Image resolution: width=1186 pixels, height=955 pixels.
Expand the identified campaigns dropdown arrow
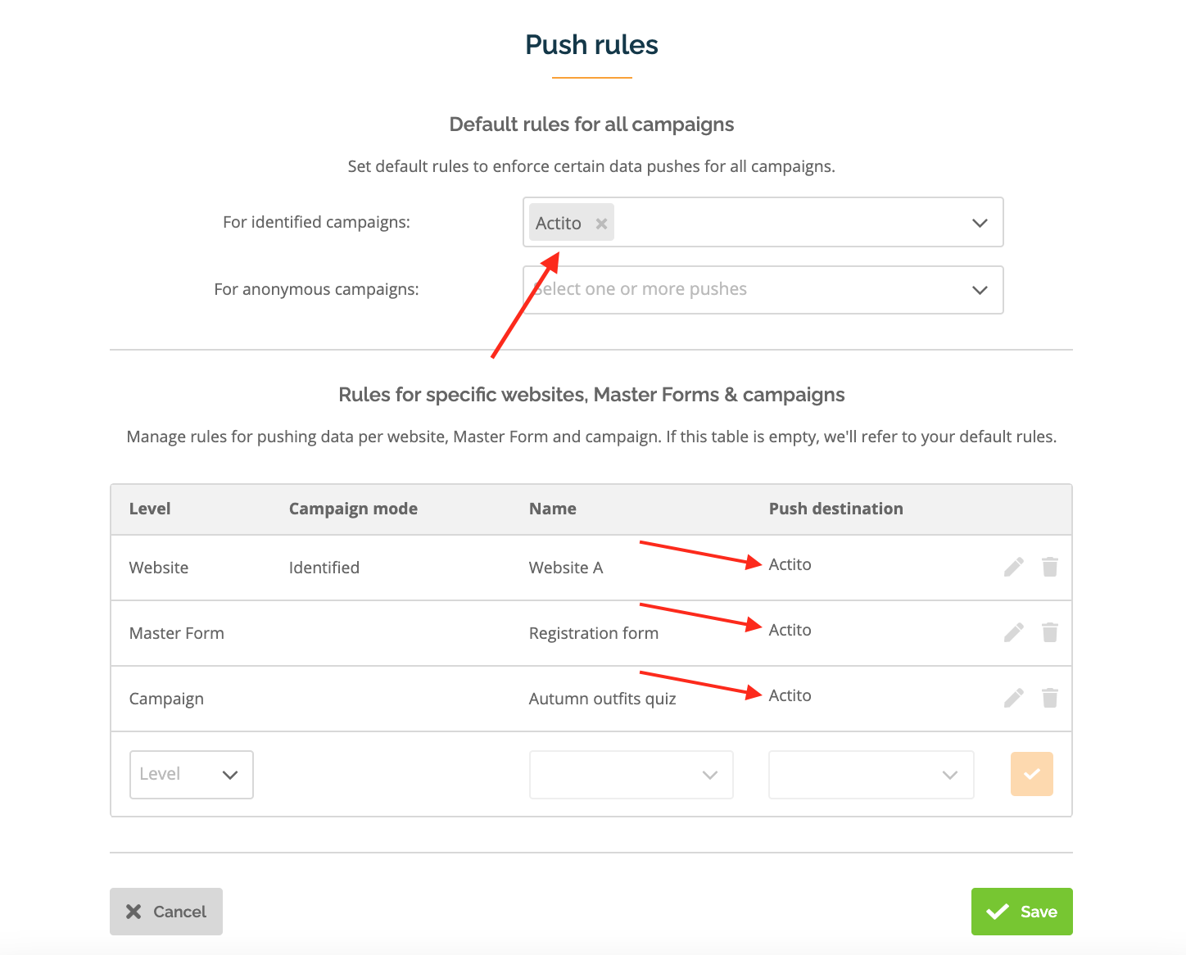pos(980,223)
